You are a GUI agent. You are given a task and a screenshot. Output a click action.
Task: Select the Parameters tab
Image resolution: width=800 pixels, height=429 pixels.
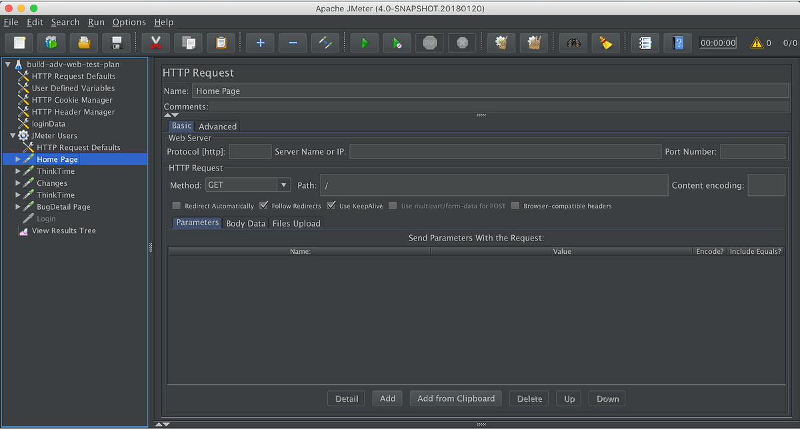tap(197, 222)
